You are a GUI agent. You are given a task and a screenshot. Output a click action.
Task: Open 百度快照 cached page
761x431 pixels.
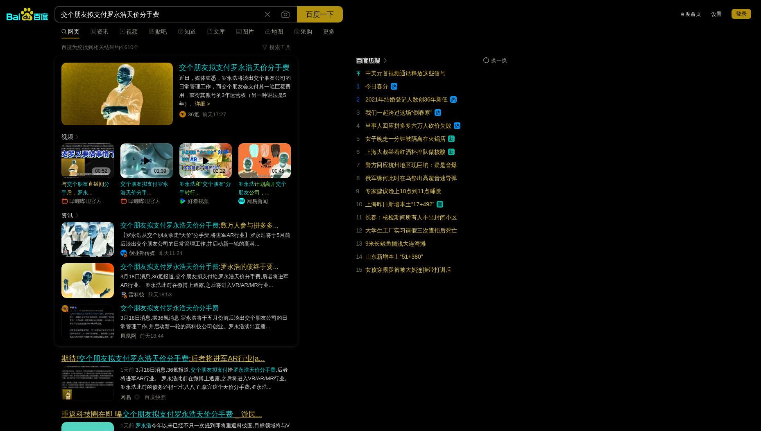click(155, 397)
